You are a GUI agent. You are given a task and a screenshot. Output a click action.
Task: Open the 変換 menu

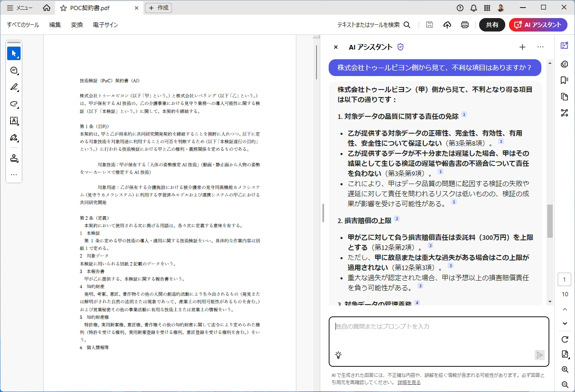(77, 25)
